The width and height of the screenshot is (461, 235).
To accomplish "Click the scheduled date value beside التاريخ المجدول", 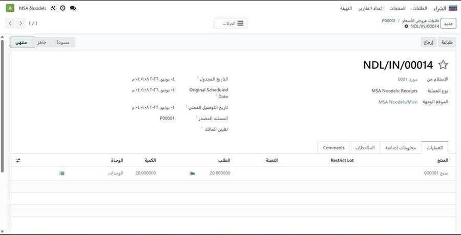I will point(153,79).
